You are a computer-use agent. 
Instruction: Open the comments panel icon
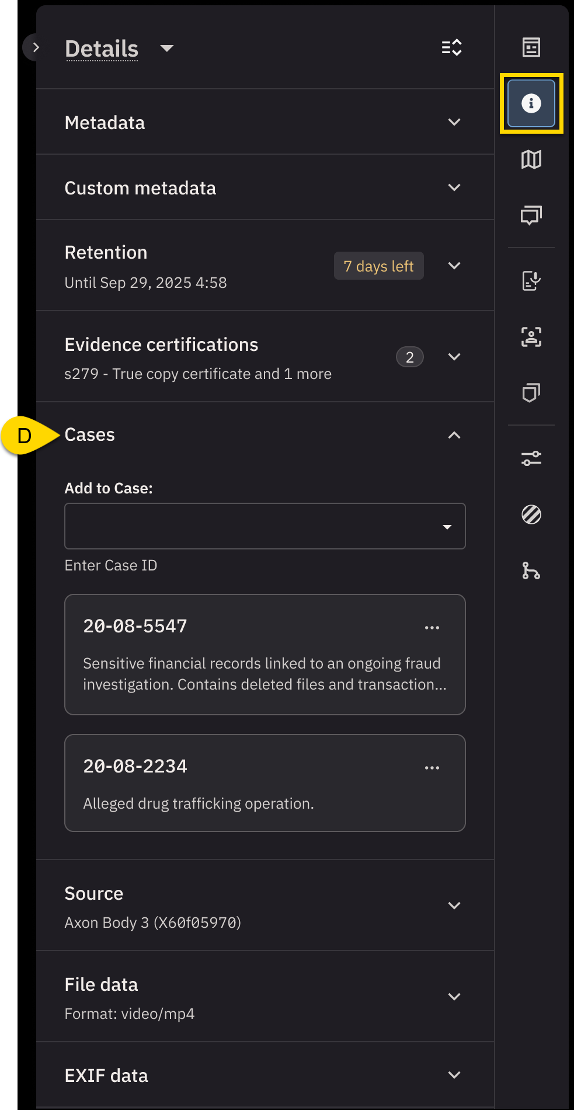coord(531,215)
